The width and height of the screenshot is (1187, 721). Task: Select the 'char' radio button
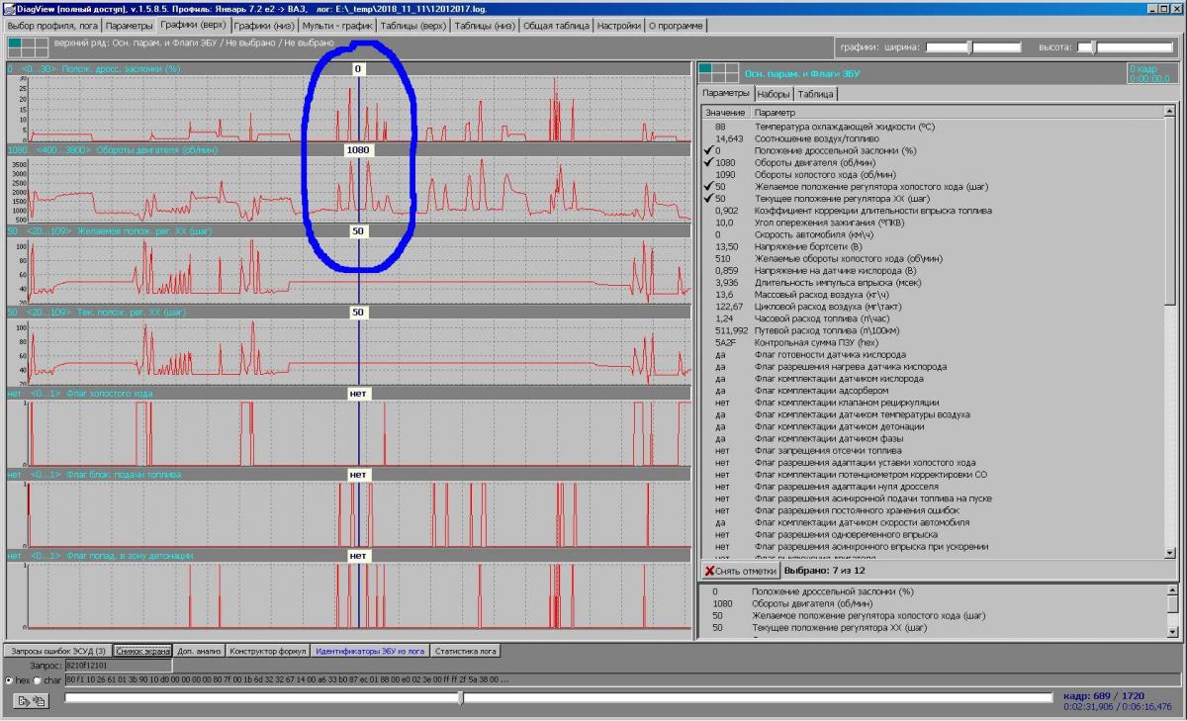(39, 680)
